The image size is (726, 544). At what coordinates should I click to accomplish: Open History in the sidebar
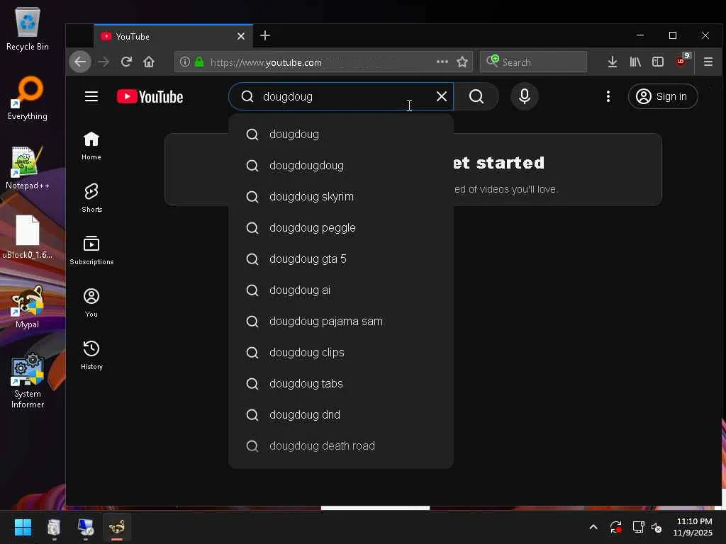pos(91,355)
